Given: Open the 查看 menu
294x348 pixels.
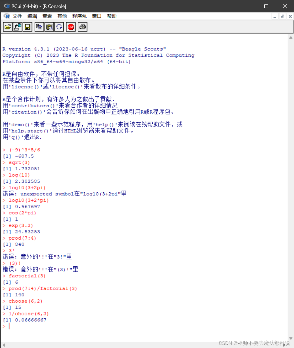Looking at the screenshot, I should tap(47, 16).
